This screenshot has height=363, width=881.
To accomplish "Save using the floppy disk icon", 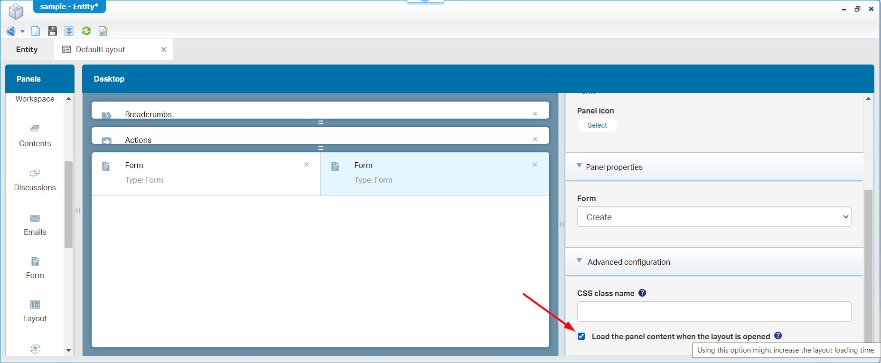I will tap(52, 31).
